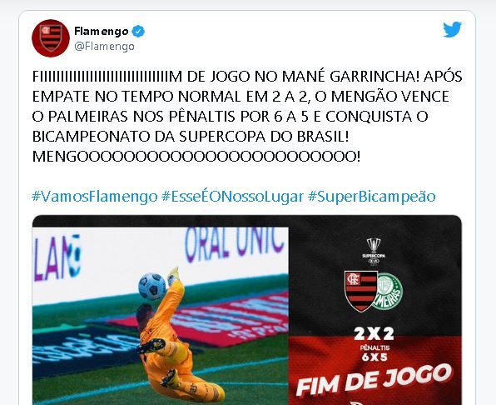The width and height of the screenshot is (496, 405).
Task: Click the Flamengo crest in the graphic
Action: (360, 292)
